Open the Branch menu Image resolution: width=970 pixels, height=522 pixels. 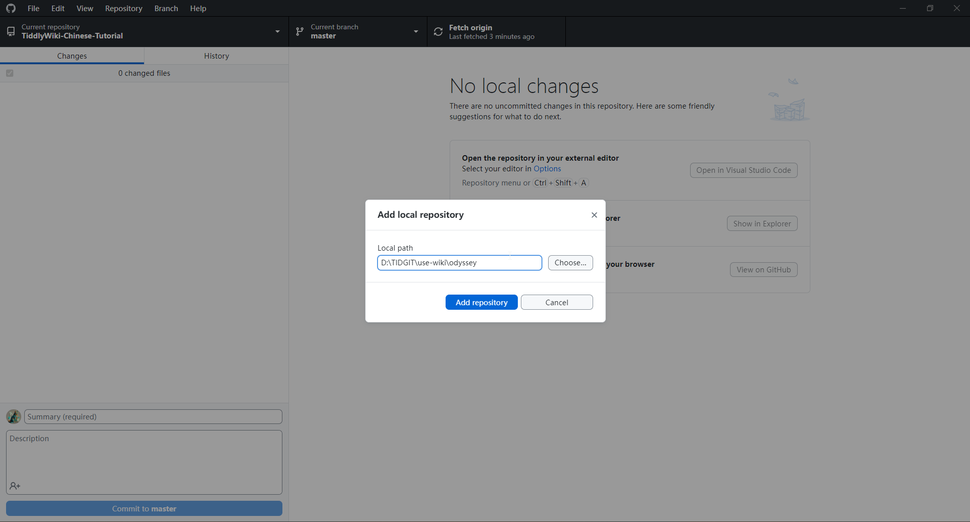click(x=166, y=8)
